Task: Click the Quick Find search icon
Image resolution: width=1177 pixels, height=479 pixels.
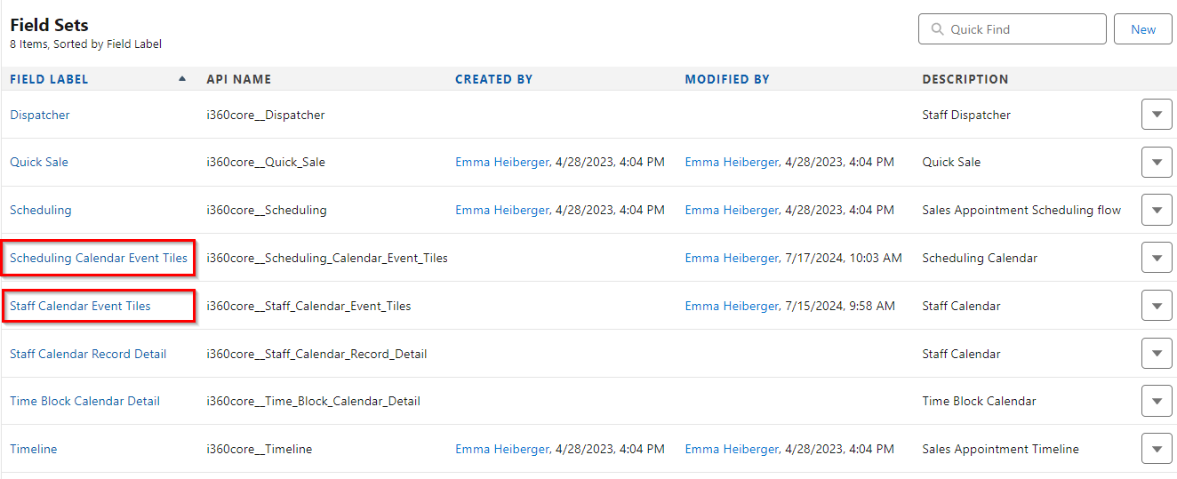Action: 937,29
